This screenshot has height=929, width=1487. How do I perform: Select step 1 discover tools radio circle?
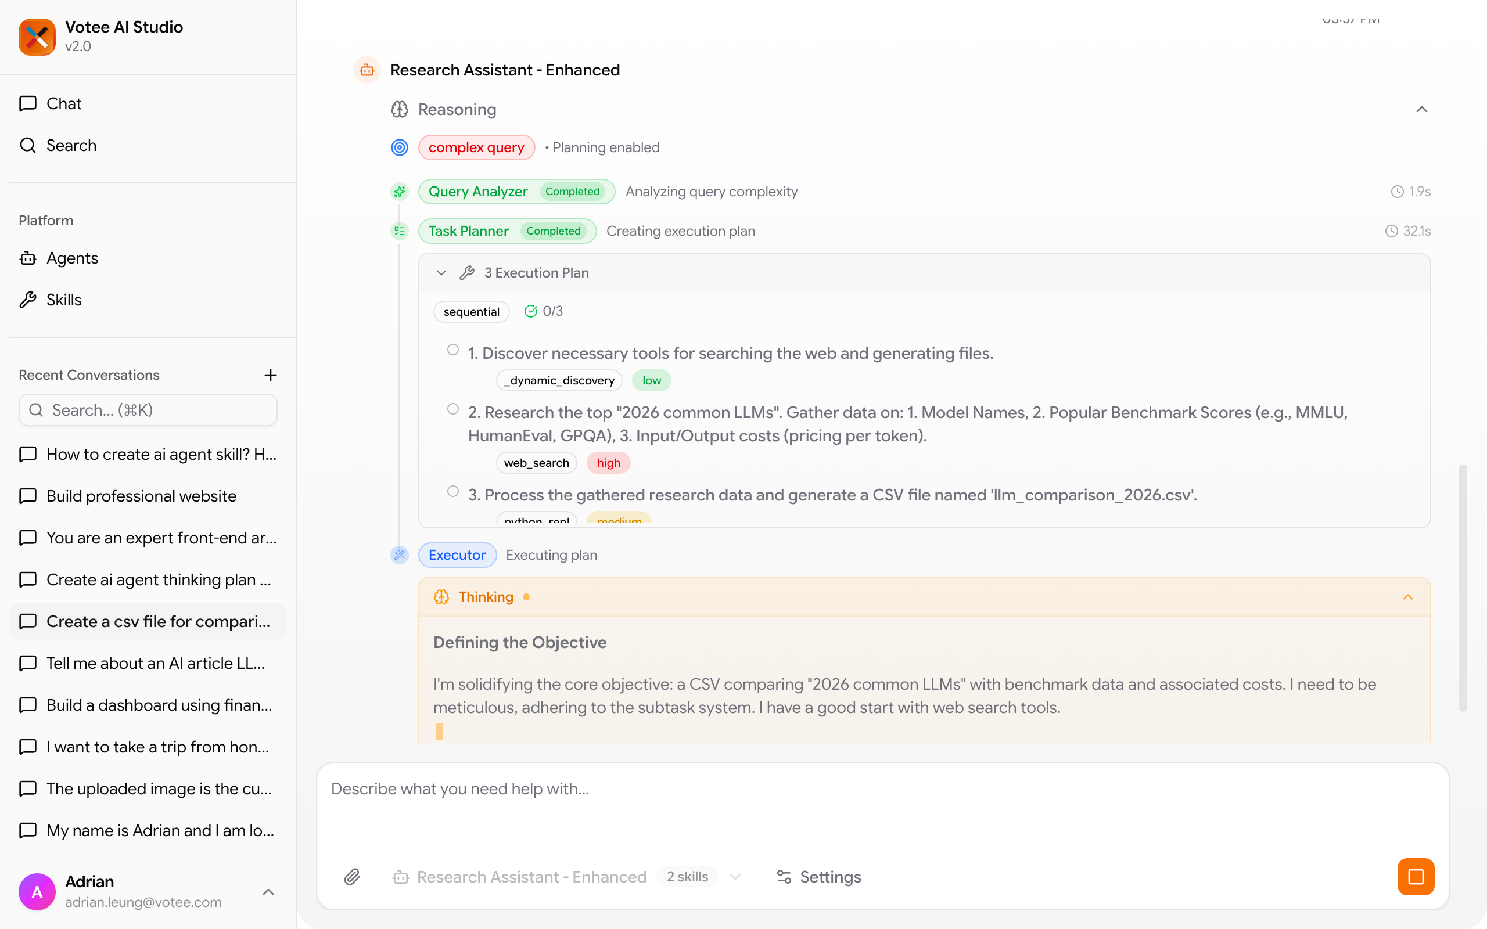click(x=453, y=350)
